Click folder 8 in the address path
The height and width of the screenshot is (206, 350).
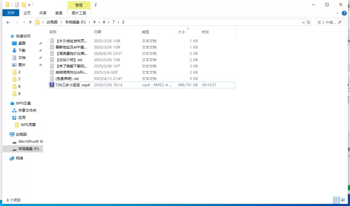(104, 22)
